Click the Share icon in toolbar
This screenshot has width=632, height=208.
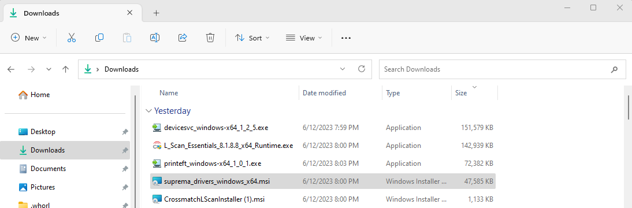click(x=183, y=38)
